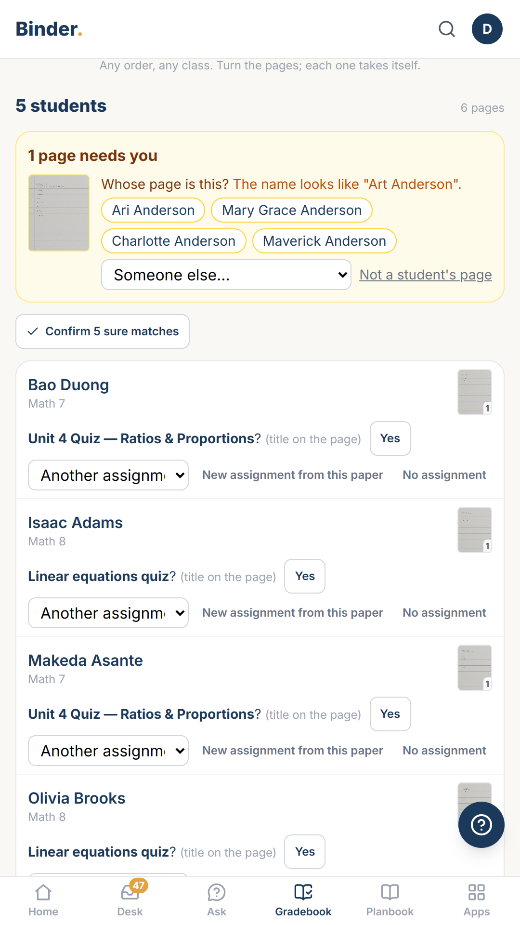Open the Desk tab with 47 badge

pyautogui.click(x=130, y=900)
